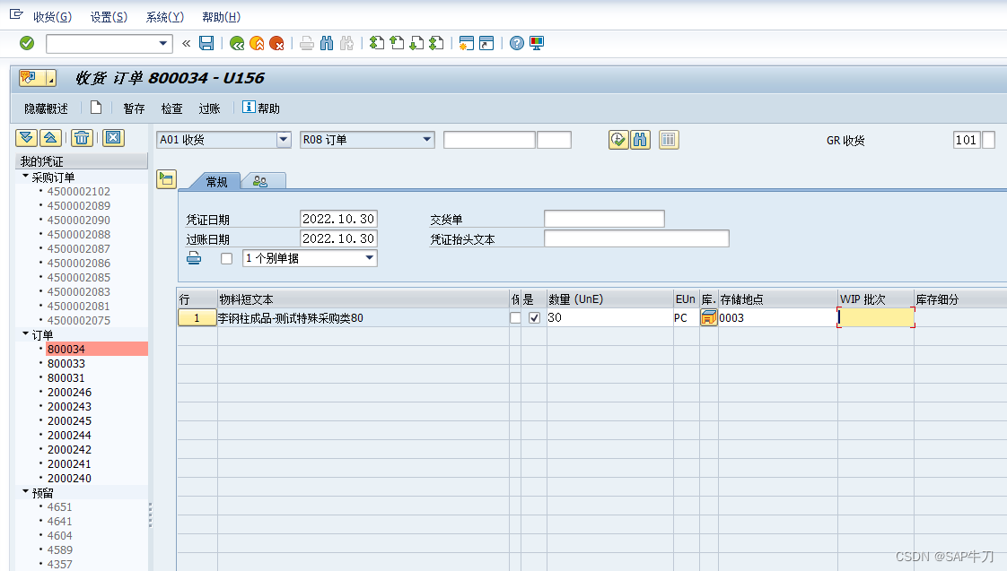Click the search binoculars icon beside the order field

point(640,139)
